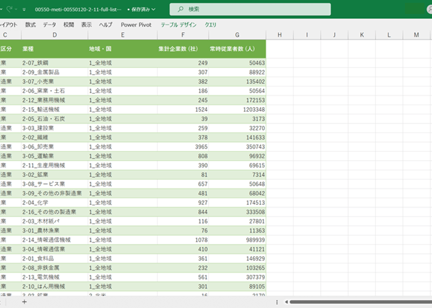Select column D header
This screenshot has height=308, width=432.
click(55, 35)
